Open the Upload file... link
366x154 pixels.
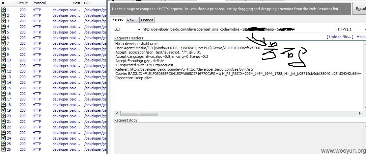click(340, 37)
